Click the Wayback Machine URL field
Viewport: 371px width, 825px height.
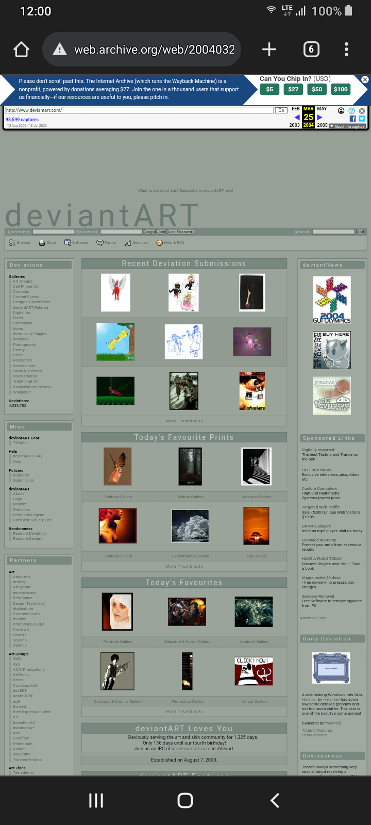(139, 110)
